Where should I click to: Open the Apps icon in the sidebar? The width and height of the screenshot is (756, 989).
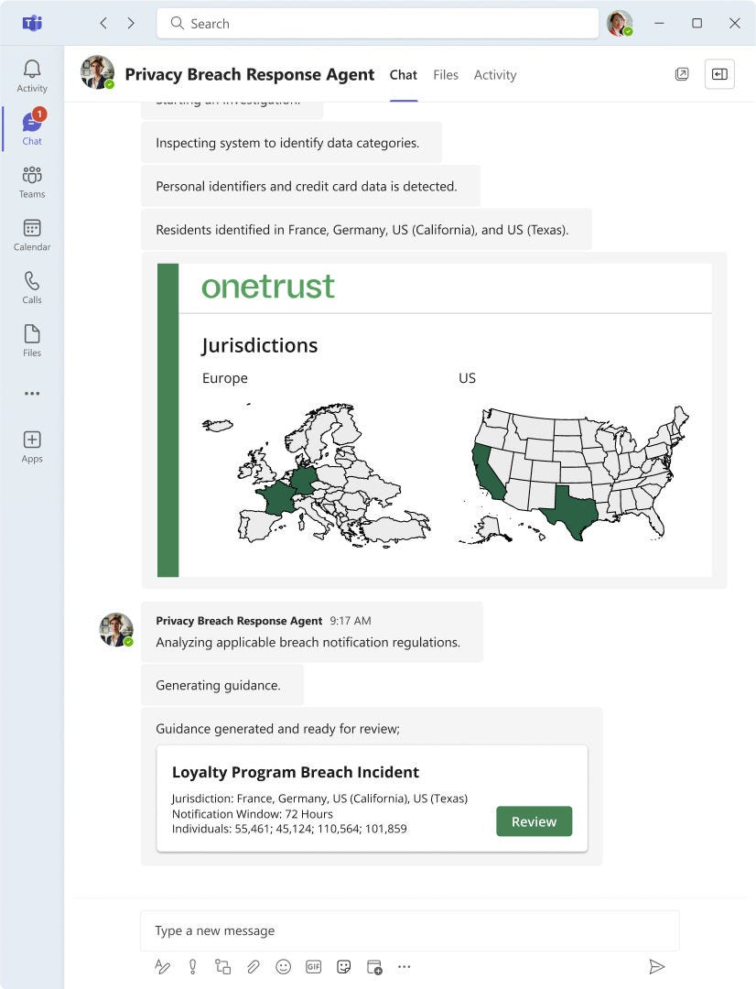tap(31, 443)
